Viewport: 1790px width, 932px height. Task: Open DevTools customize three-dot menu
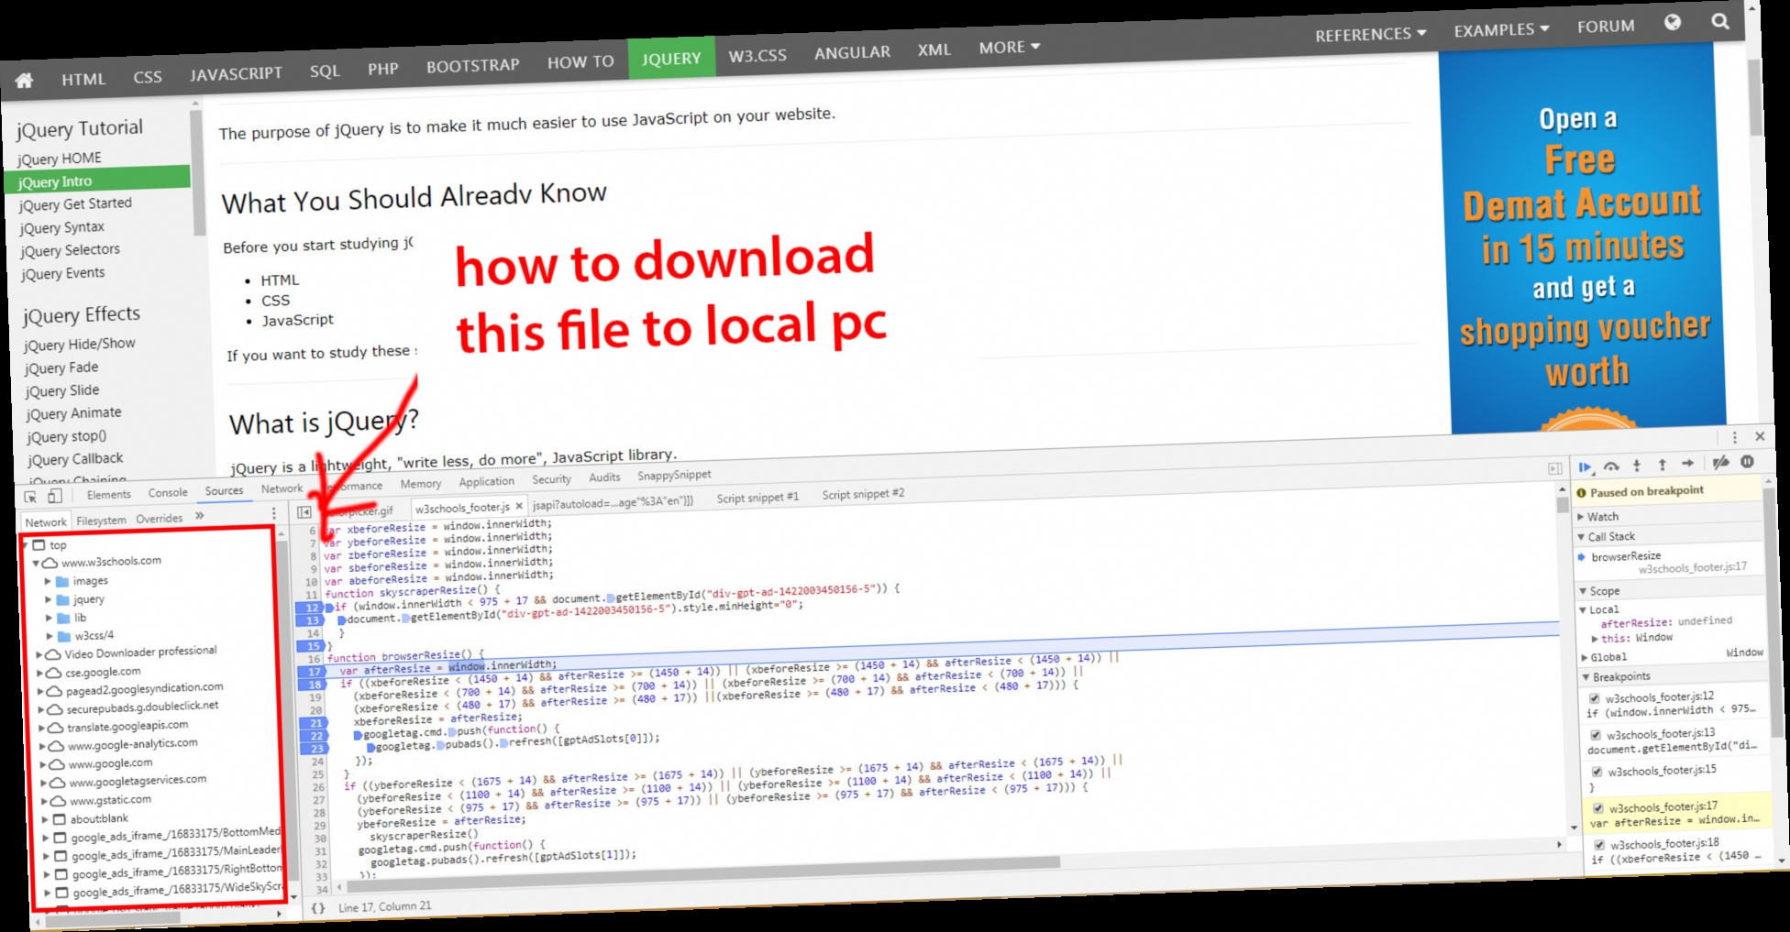tap(1734, 438)
